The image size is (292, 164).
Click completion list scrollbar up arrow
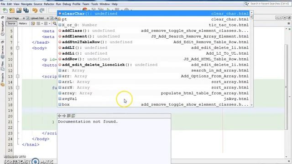click(x=251, y=12)
